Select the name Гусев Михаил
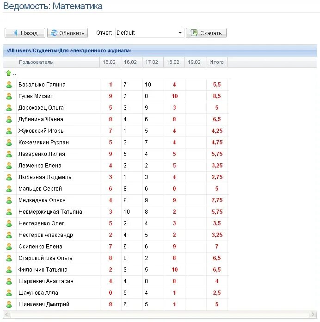 coord(36,96)
